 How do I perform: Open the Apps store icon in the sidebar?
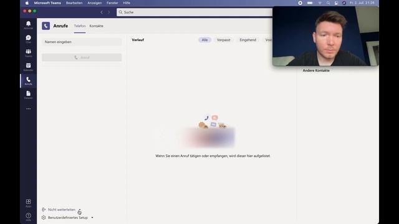[28, 203]
